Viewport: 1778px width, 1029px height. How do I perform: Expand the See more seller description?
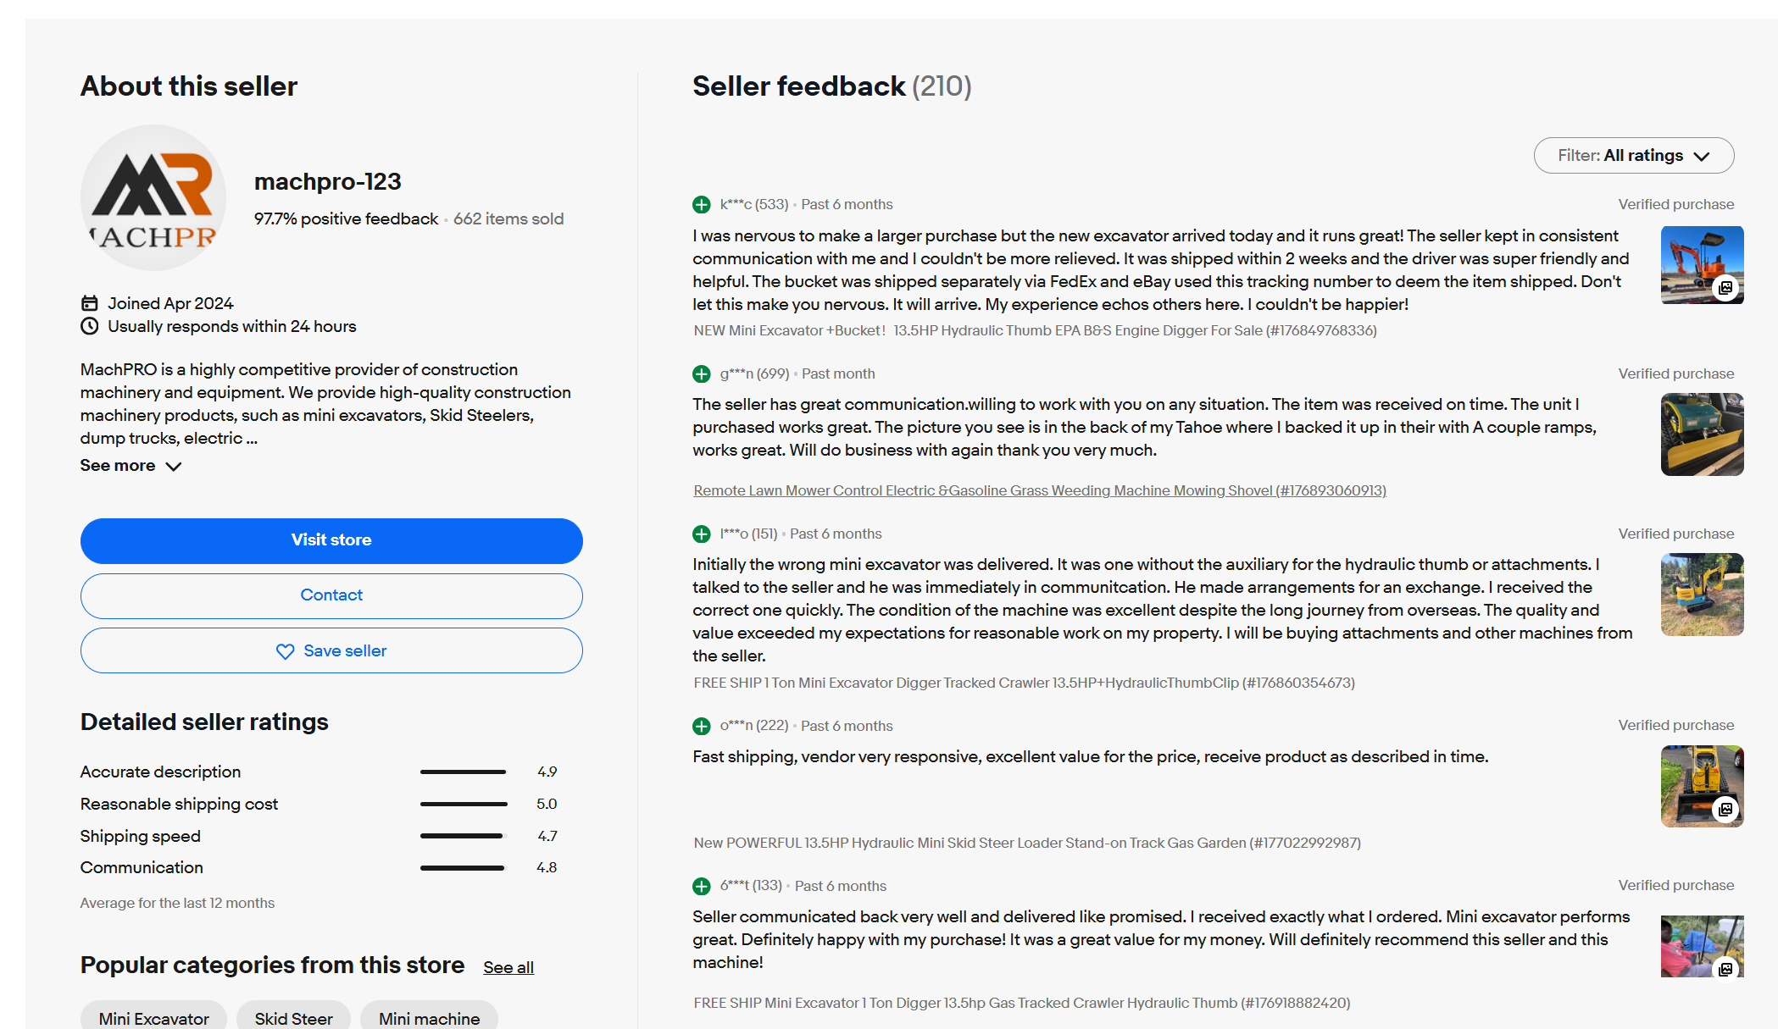pos(131,466)
